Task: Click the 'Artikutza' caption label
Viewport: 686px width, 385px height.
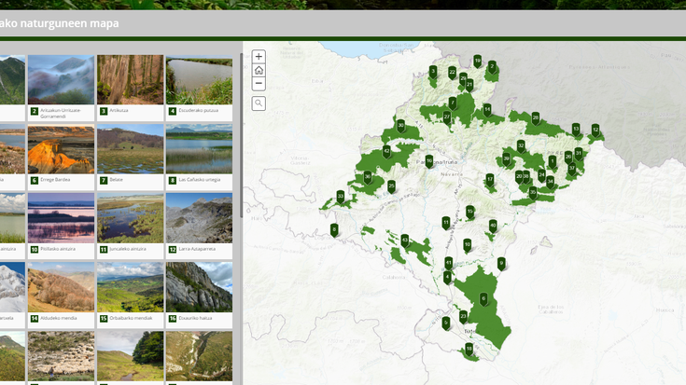Action: (x=119, y=111)
